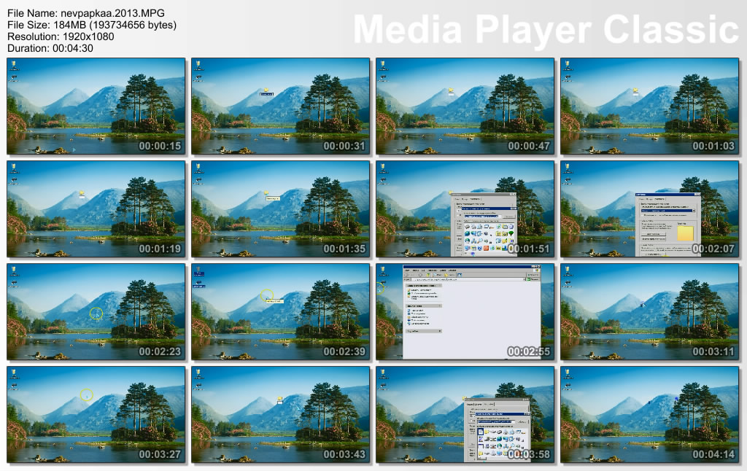Collapse the first side panel header in the 00:02:55 window
Image resolution: width=747 pixels, height=471 pixels.
(x=424, y=285)
